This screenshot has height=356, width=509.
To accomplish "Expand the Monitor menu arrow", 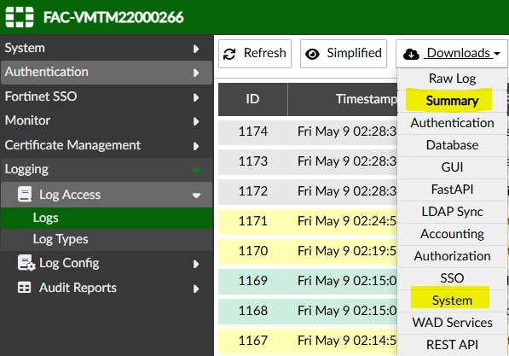I will coord(196,121).
